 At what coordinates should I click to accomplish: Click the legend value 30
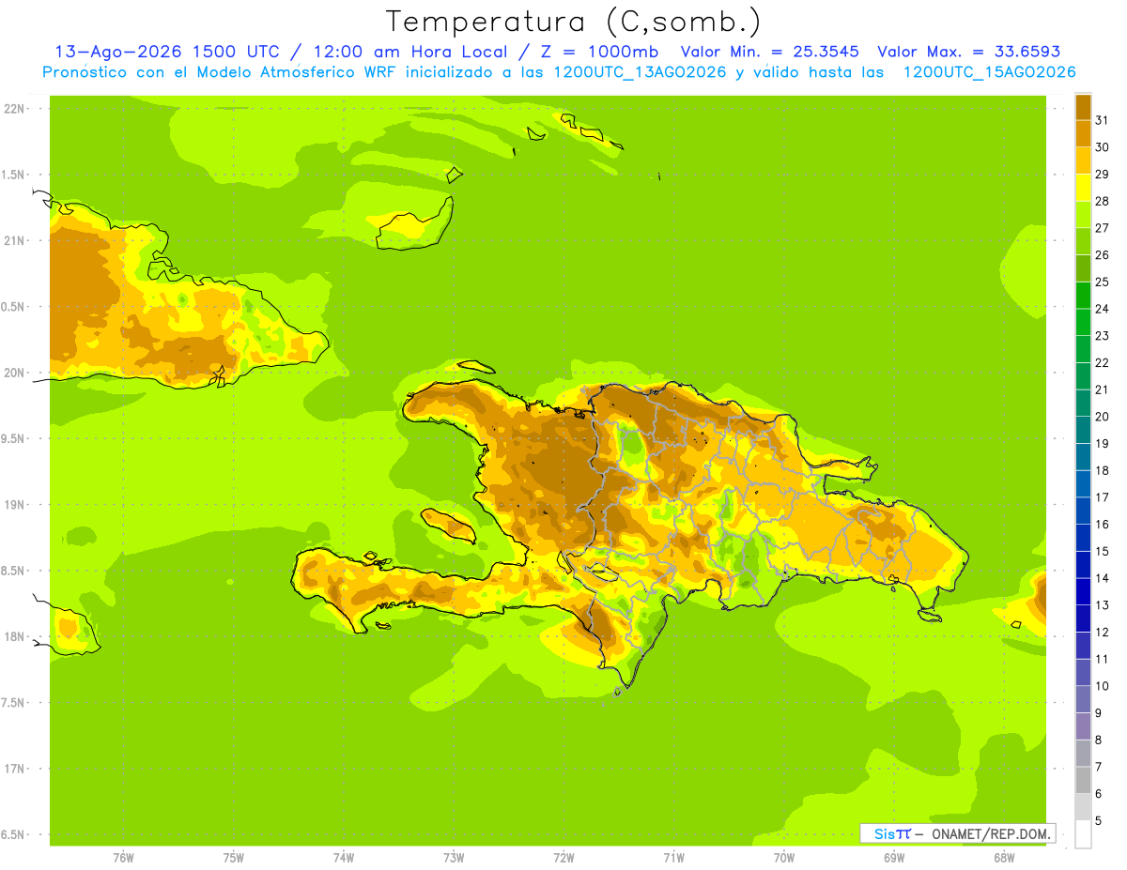[x=1102, y=147]
